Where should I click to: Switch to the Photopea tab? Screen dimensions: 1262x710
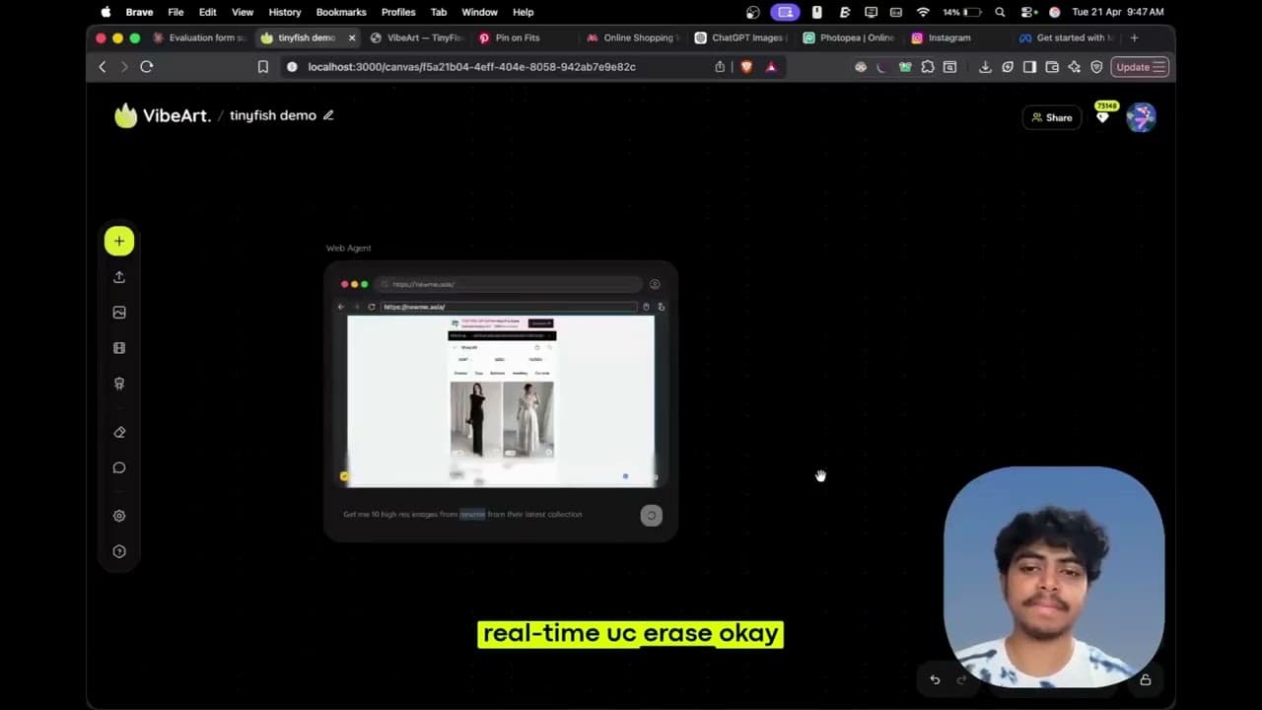pyautogui.click(x=848, y=37)
